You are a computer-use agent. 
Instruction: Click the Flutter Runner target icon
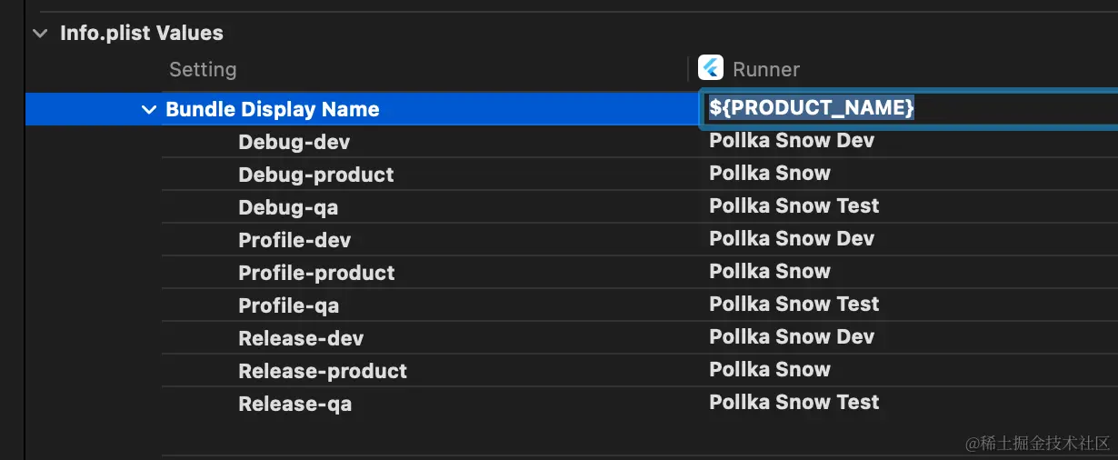[710, 68]
